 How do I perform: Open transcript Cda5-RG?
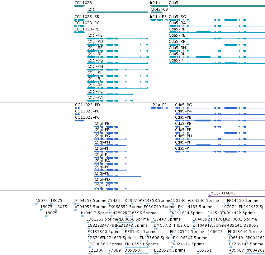(217, 20)
